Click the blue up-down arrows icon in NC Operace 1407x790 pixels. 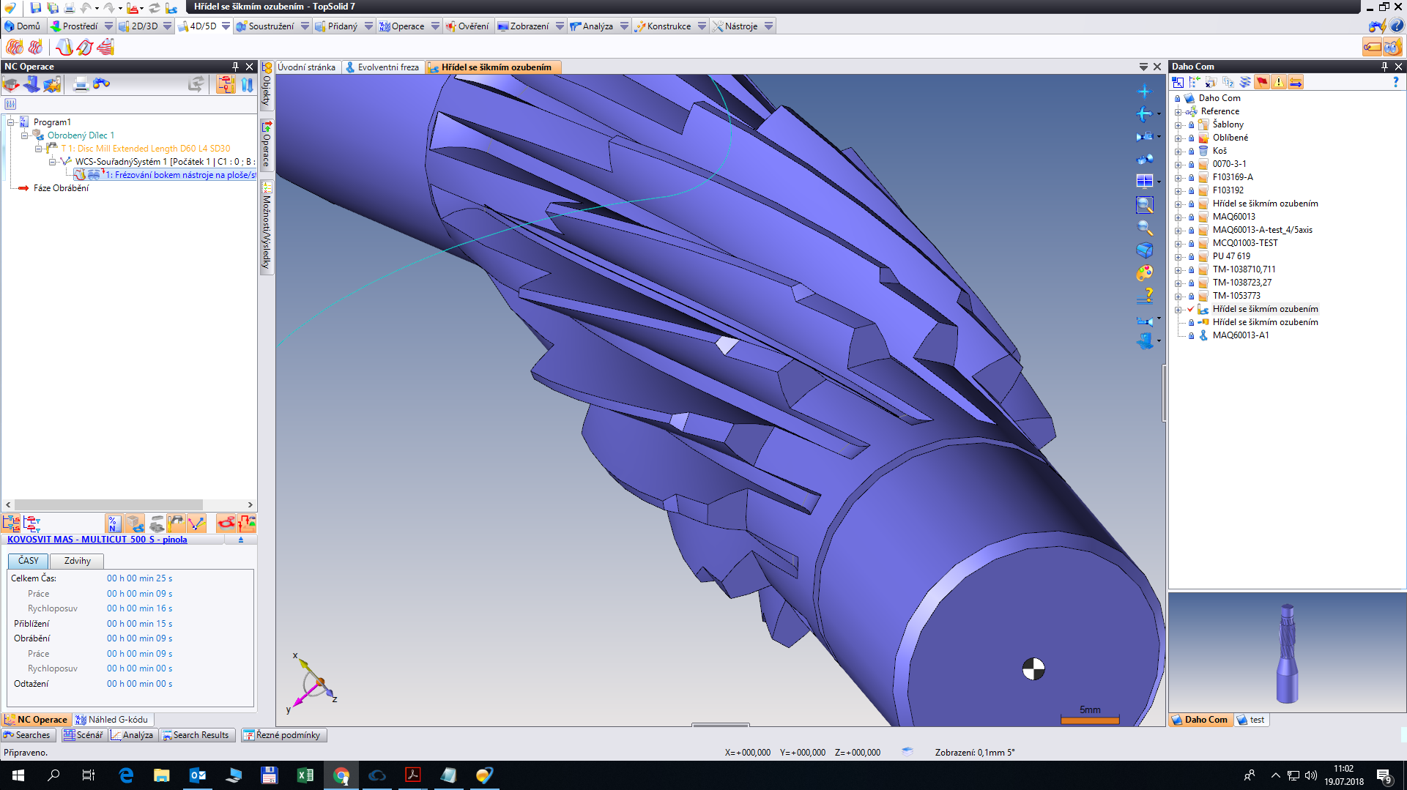pyautogui.click(x=247, y=84)
